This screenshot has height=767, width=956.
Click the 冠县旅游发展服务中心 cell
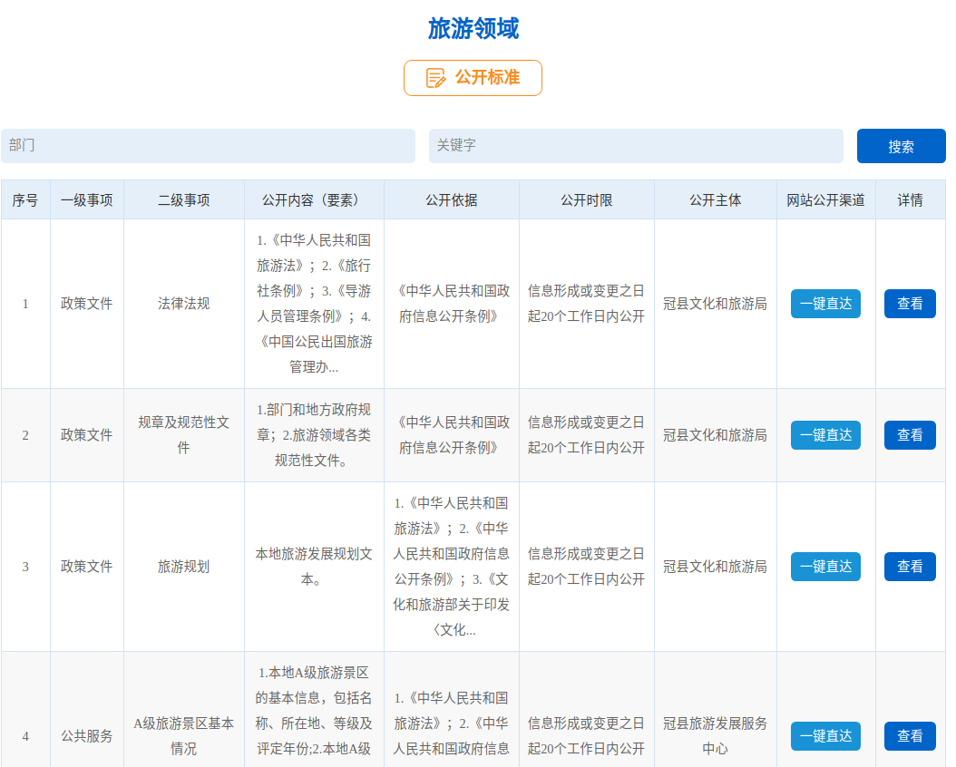(715, 736)
